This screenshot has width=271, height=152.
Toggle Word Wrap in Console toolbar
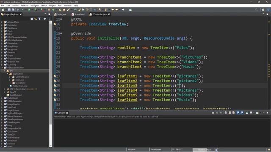click(x=234, y=113)
